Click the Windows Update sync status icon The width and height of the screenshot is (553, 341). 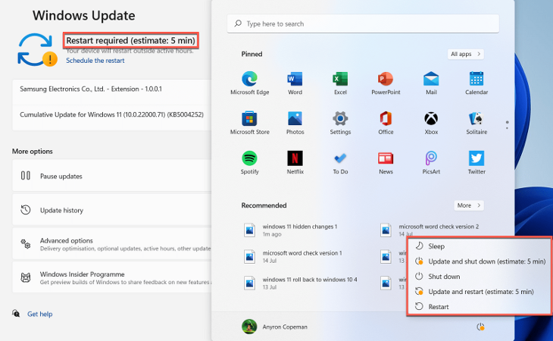pos(37,50)
